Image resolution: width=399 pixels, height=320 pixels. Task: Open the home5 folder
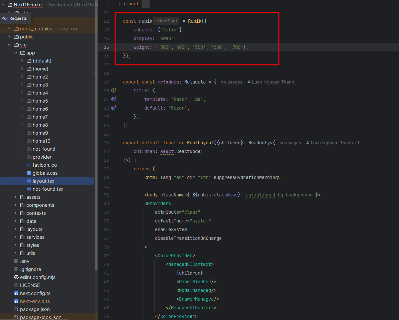click(40, 101)
